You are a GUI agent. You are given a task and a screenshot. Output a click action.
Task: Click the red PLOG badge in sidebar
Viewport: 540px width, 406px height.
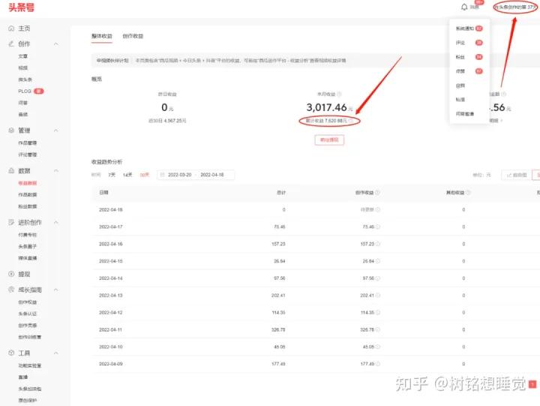click(x=39, y=91)
